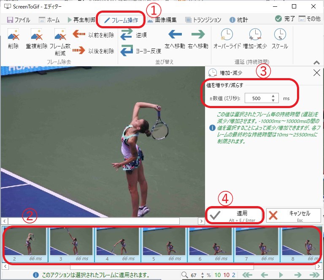This screenshot has height=280, width=324.
Task: Click the tennis player preview image
Action: coord(103,141)
